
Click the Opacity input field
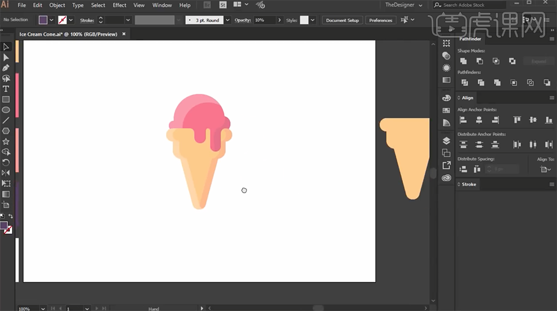264,20
